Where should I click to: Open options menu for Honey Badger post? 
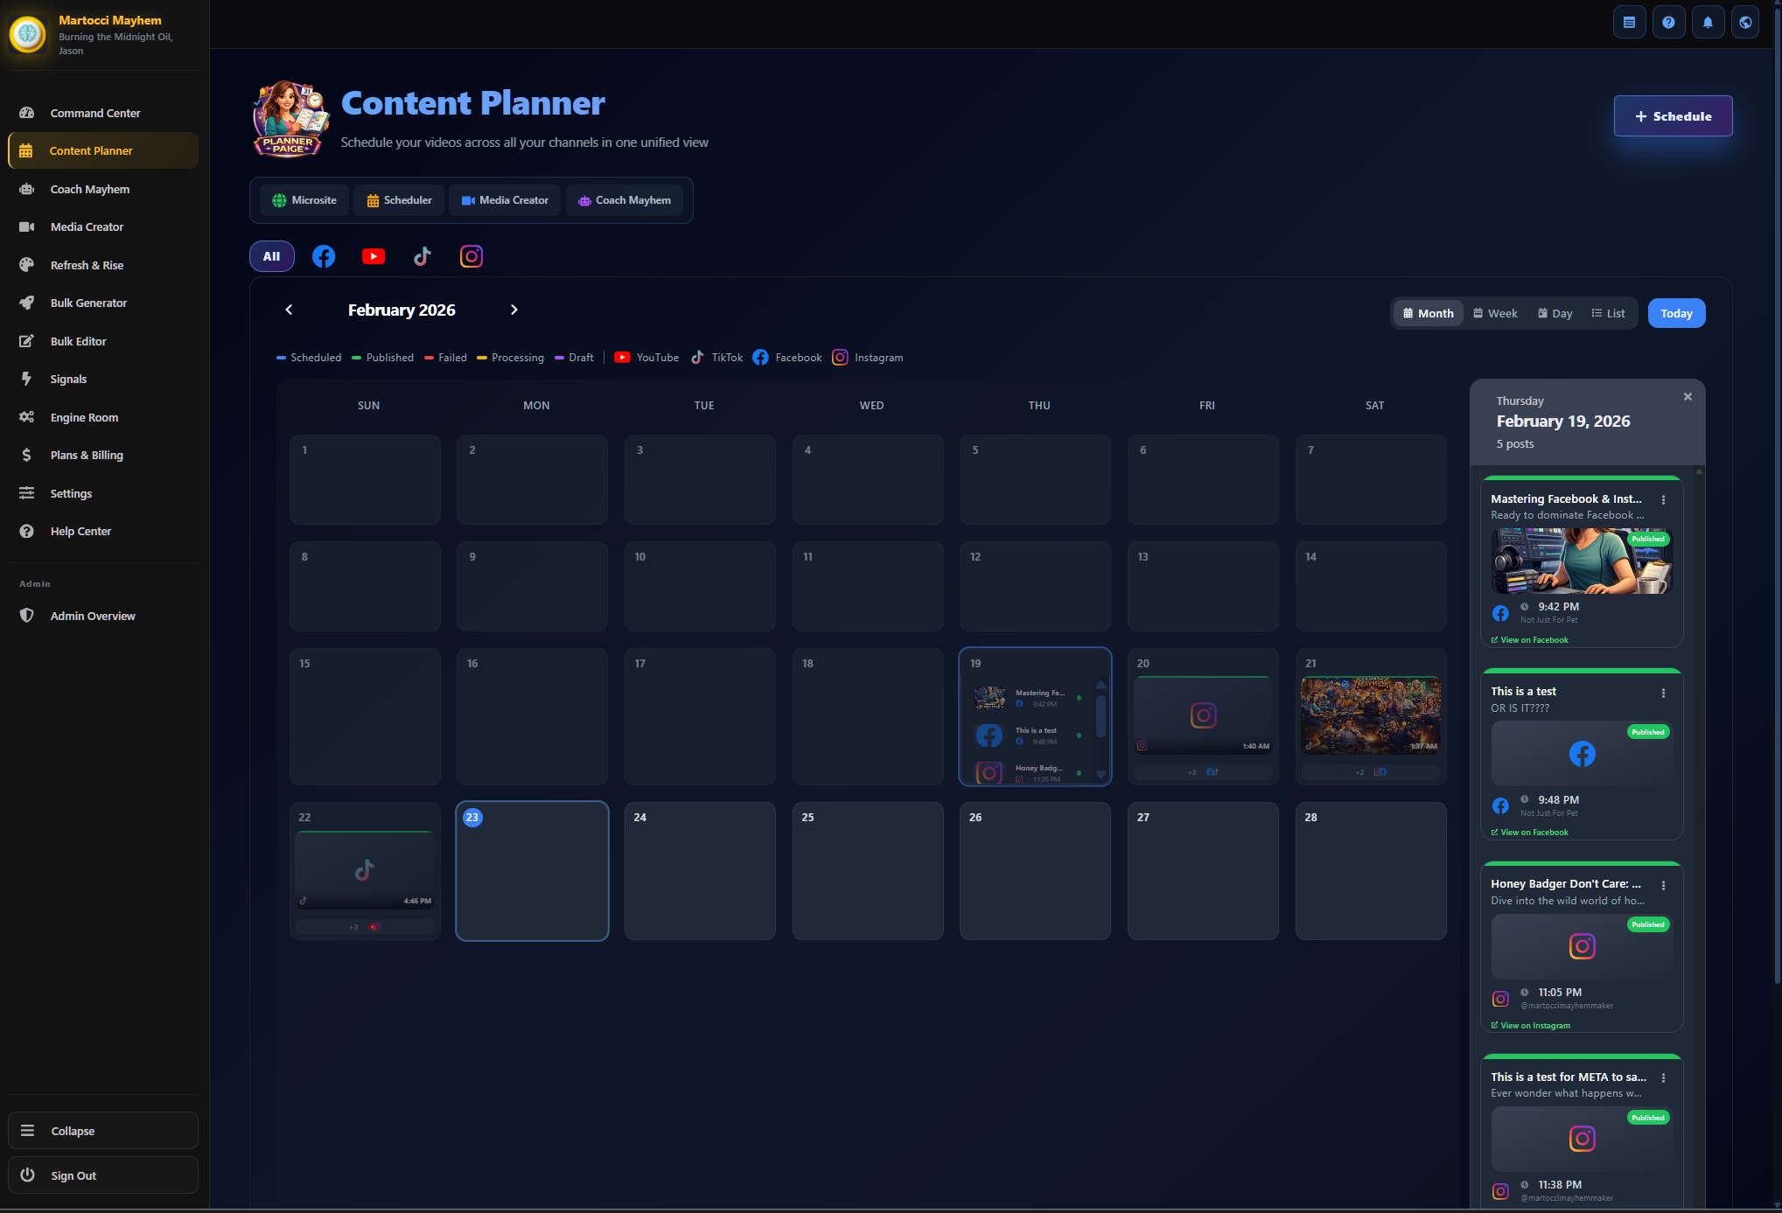(x=1663, y=885)
